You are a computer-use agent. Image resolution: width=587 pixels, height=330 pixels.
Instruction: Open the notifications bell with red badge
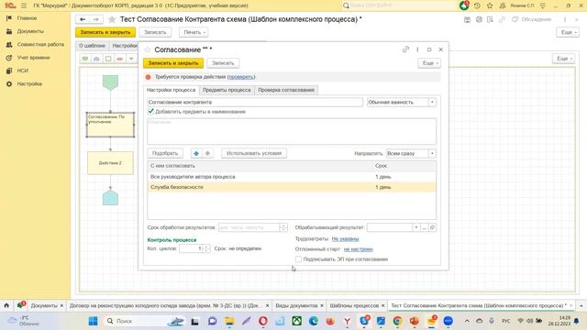pyautogui.click(x=464, y=5)
